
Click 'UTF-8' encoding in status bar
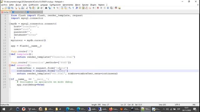click(177, 105)
